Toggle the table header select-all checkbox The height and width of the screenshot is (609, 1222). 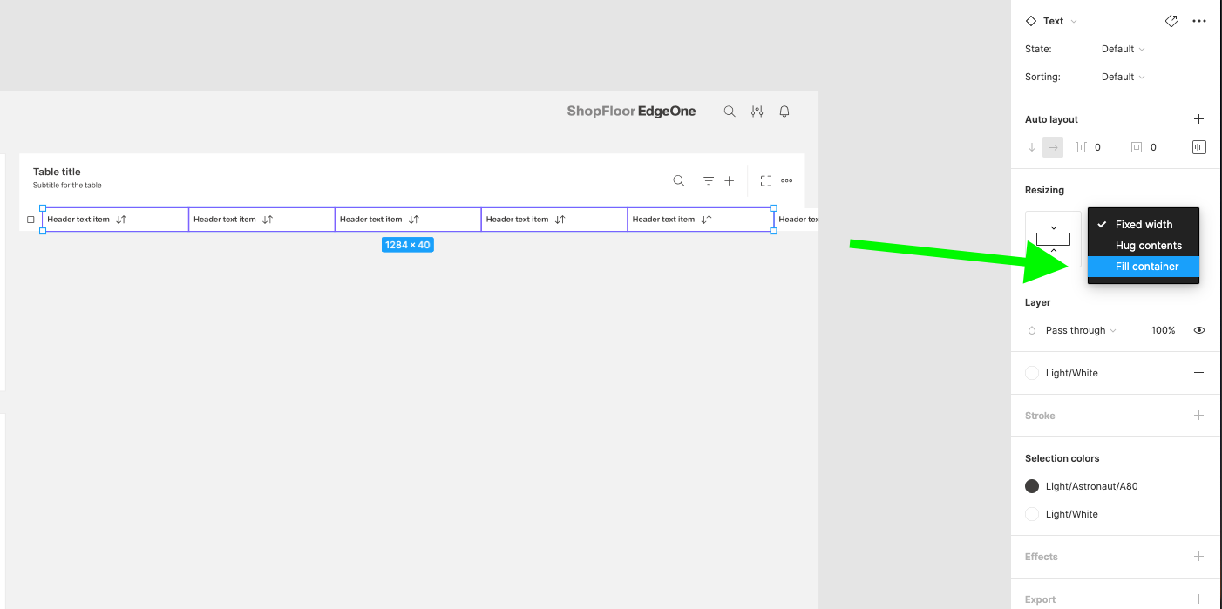(x=31, y=220)
